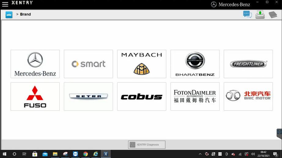Choose the Maybach brand tile
Viewport: 282px width, 158px height.
click(142, 64)
